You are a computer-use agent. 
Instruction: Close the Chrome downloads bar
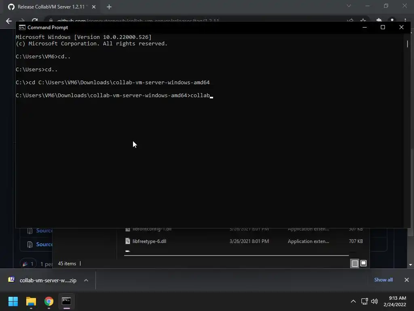[407, 280]
